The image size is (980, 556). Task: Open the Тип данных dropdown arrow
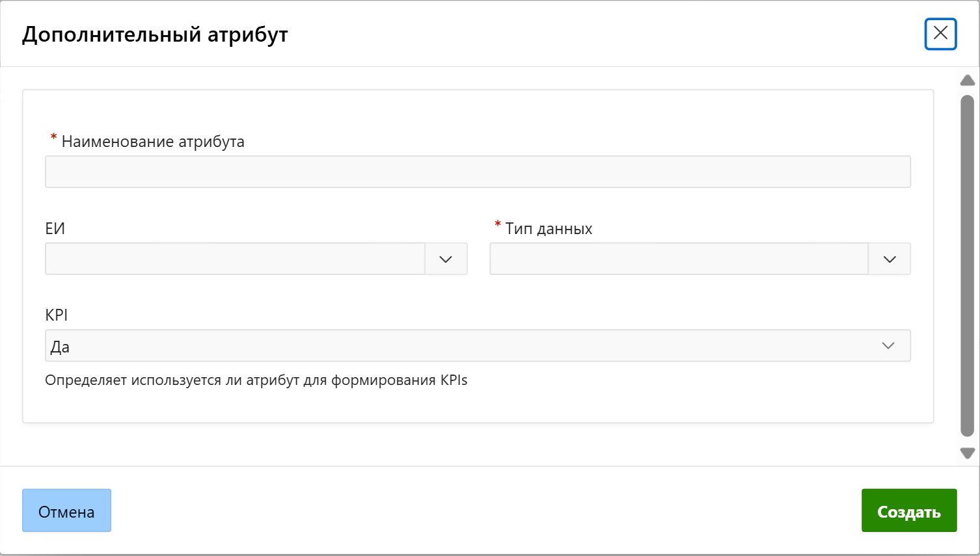(x=890, y=259)
